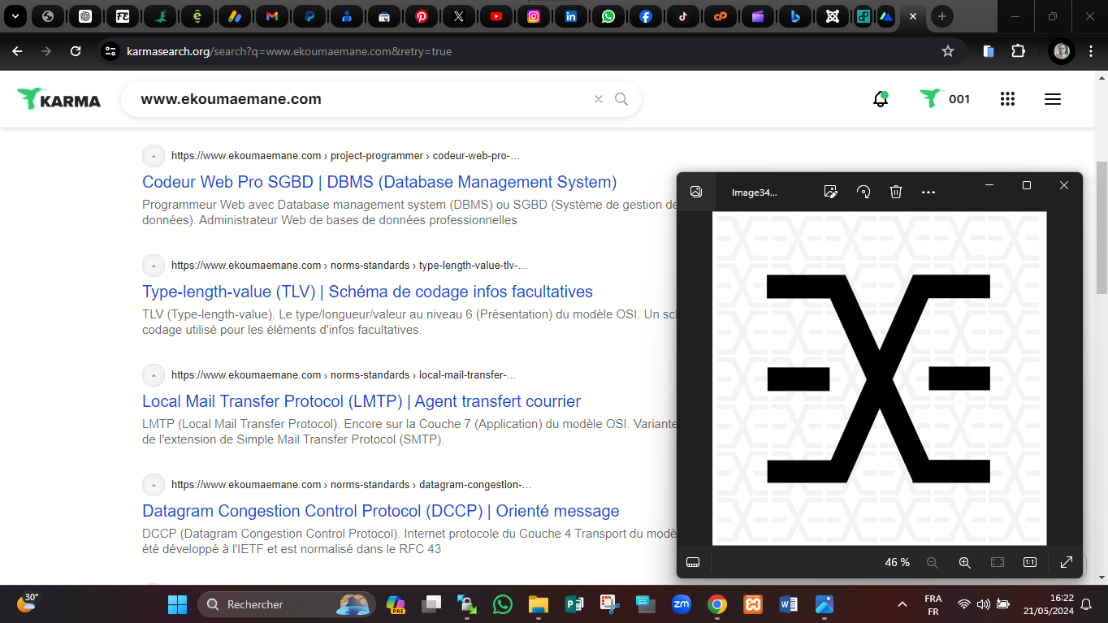
Task: Zoom out the image in Photos
Action: click(932, 562)
